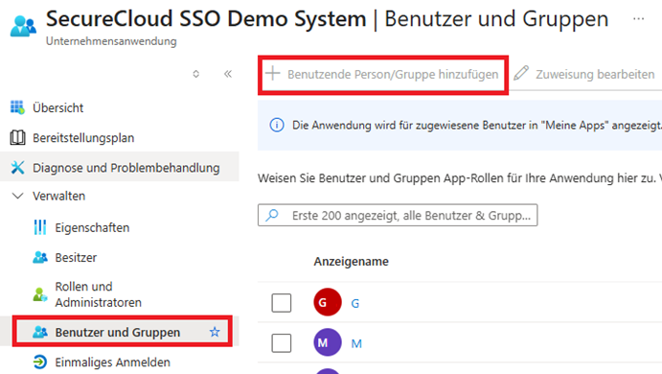Click the Benutzer & Gruppen search field
Image resolution: width=662 pixels, height=374 pixels.
(x=398, y=215)
